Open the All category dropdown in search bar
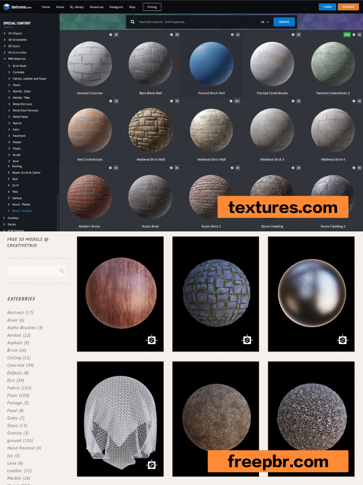 [x=265, y=22]
